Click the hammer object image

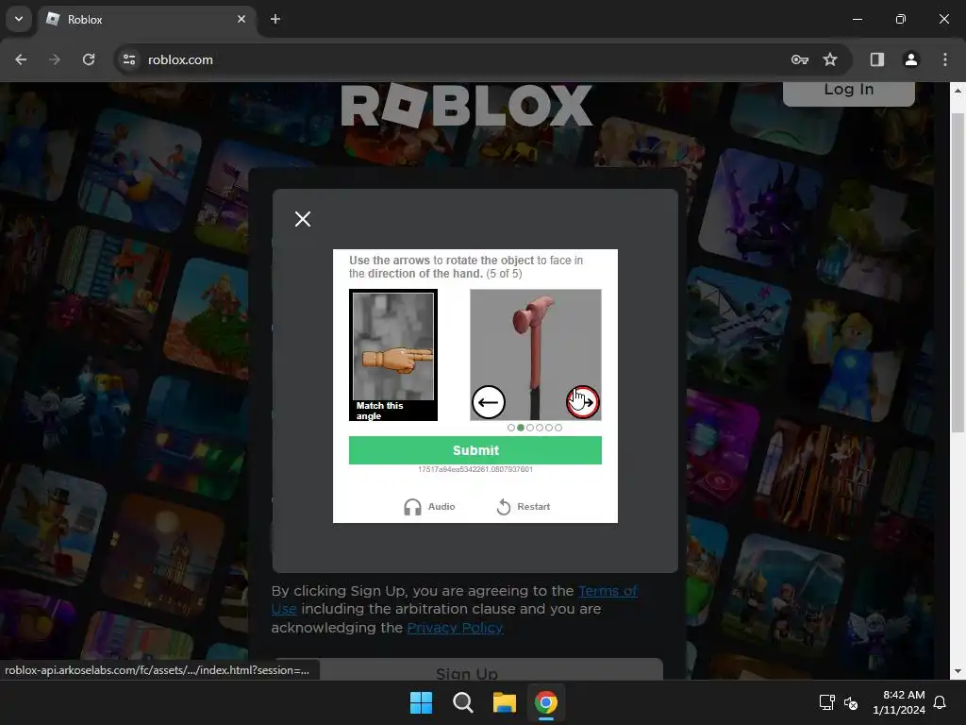click(536, 355)
